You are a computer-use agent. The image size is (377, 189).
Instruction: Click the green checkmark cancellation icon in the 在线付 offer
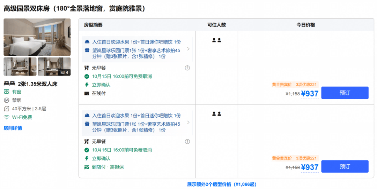tap(87, 77)
